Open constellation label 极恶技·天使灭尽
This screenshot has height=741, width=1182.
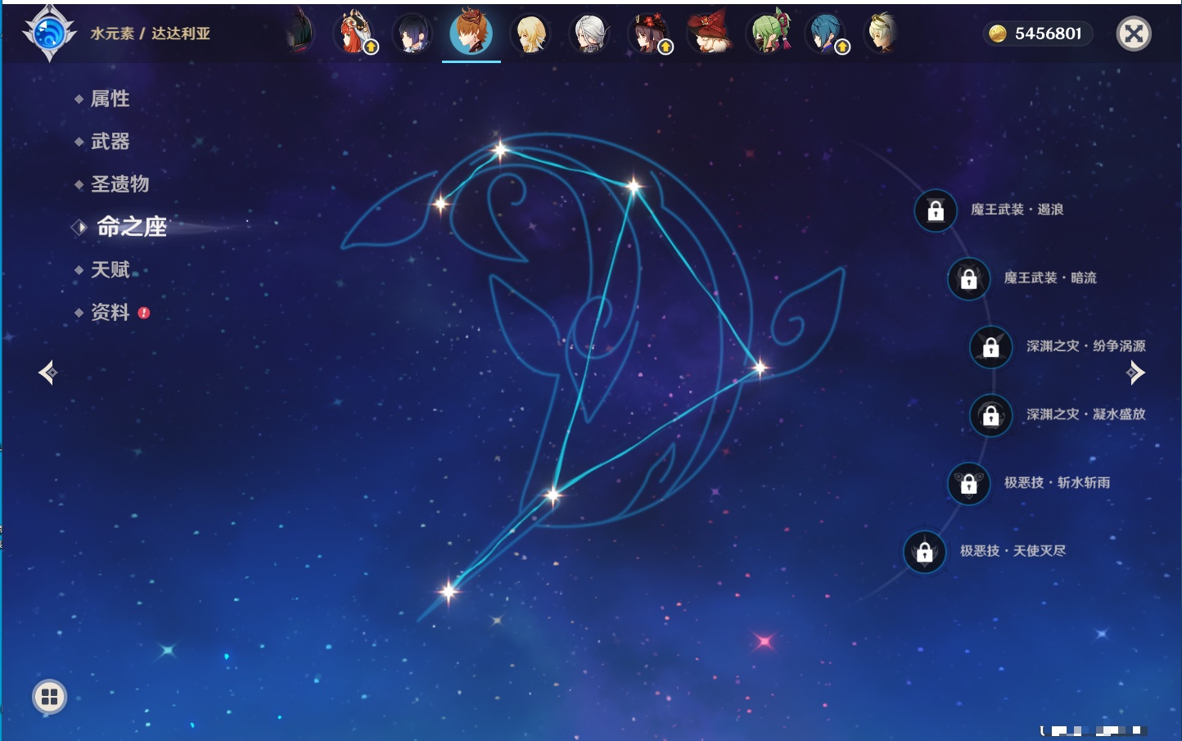tap(1013, 550)
